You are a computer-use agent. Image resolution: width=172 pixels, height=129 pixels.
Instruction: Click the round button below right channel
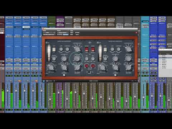(115, 75)
